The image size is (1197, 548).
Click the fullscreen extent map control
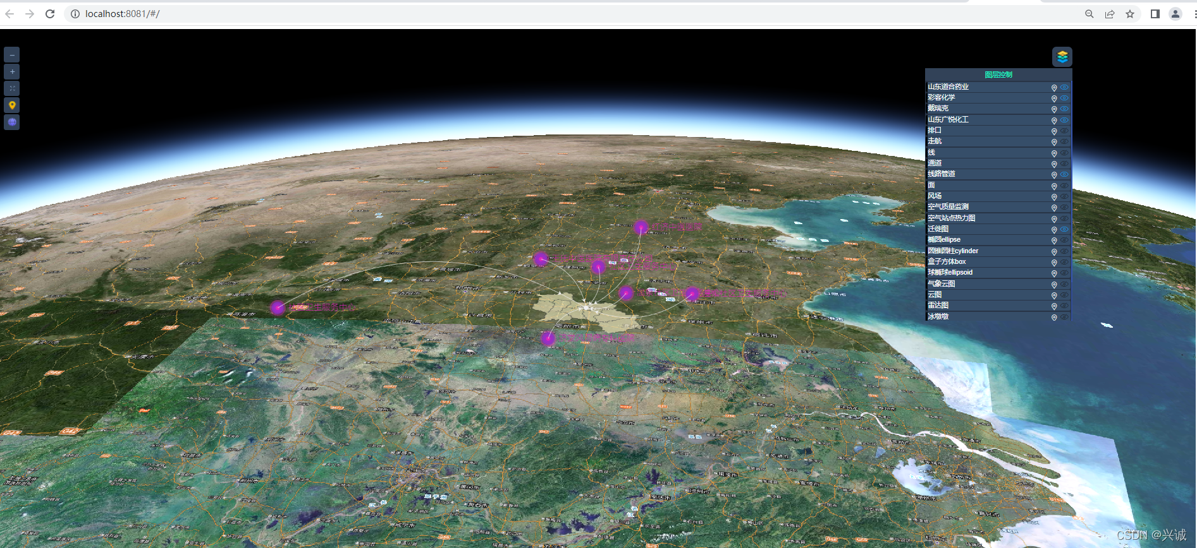pyautogui.click(x=12, y=88)
